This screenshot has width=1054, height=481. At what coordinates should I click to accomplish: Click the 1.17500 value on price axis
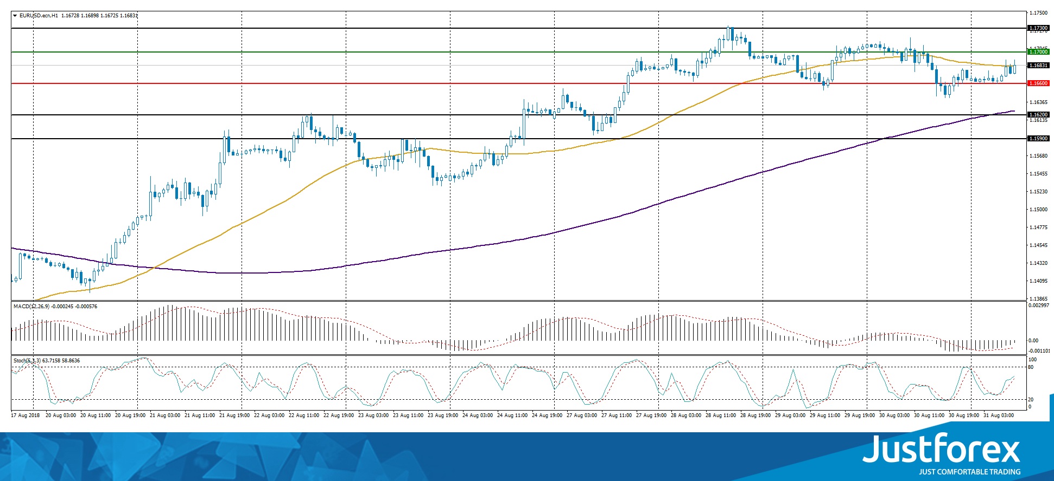point(1039,13)
